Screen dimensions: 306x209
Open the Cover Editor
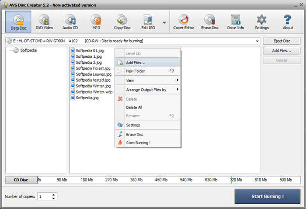(x=184, y=22)
